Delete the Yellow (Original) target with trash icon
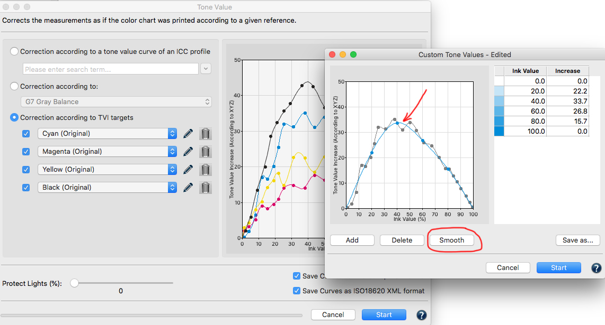The image size is (605, 325). [x=206, y=170]
